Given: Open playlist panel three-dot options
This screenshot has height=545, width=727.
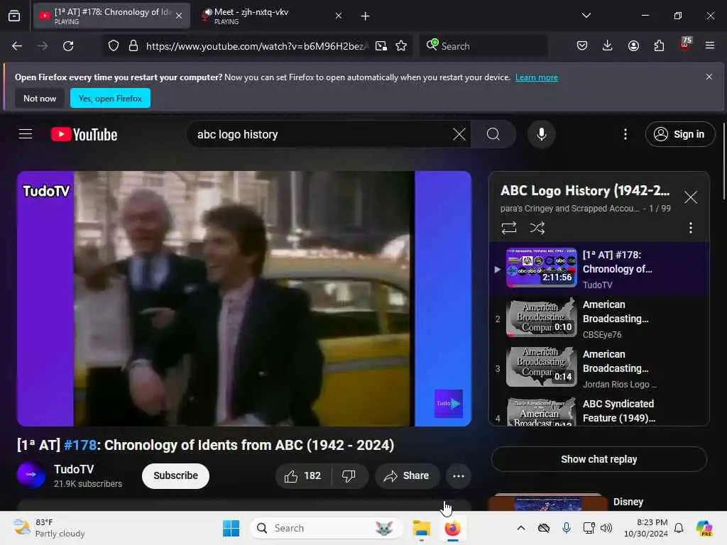Looking at the screenshot, I should click(x=690, y=228).
